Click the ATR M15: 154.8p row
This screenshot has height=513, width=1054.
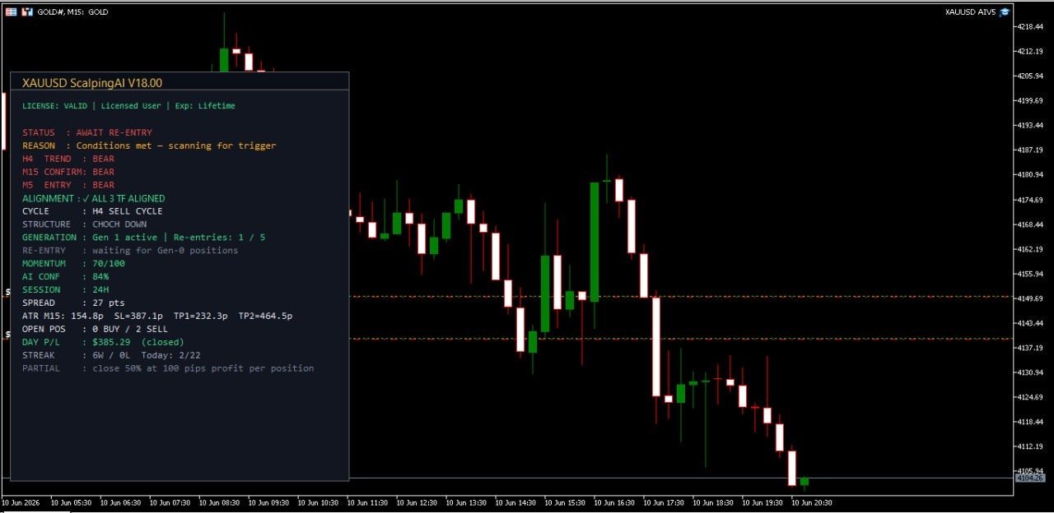pyautogui.click(x=157, y=316)
